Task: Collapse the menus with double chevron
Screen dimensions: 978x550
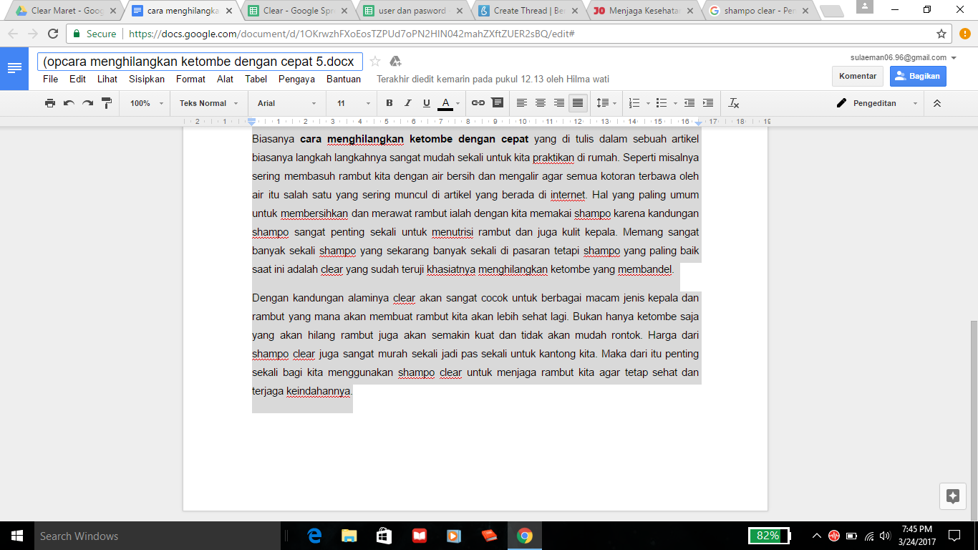Action: (937, 103)
